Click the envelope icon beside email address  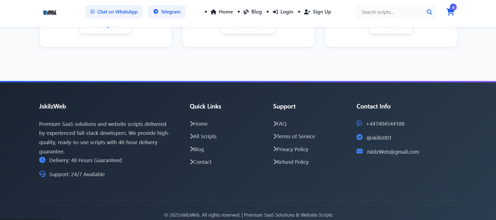coord(359,151)
